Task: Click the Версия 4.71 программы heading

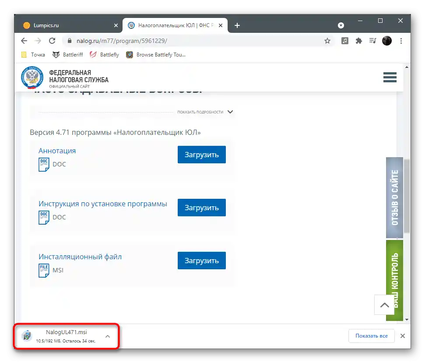Action: tap(115, 133)
